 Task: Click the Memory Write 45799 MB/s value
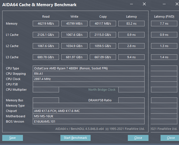coord(74,24)
